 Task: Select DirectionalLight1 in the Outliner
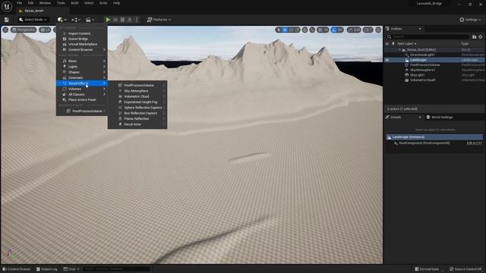(x=422, y=55)
